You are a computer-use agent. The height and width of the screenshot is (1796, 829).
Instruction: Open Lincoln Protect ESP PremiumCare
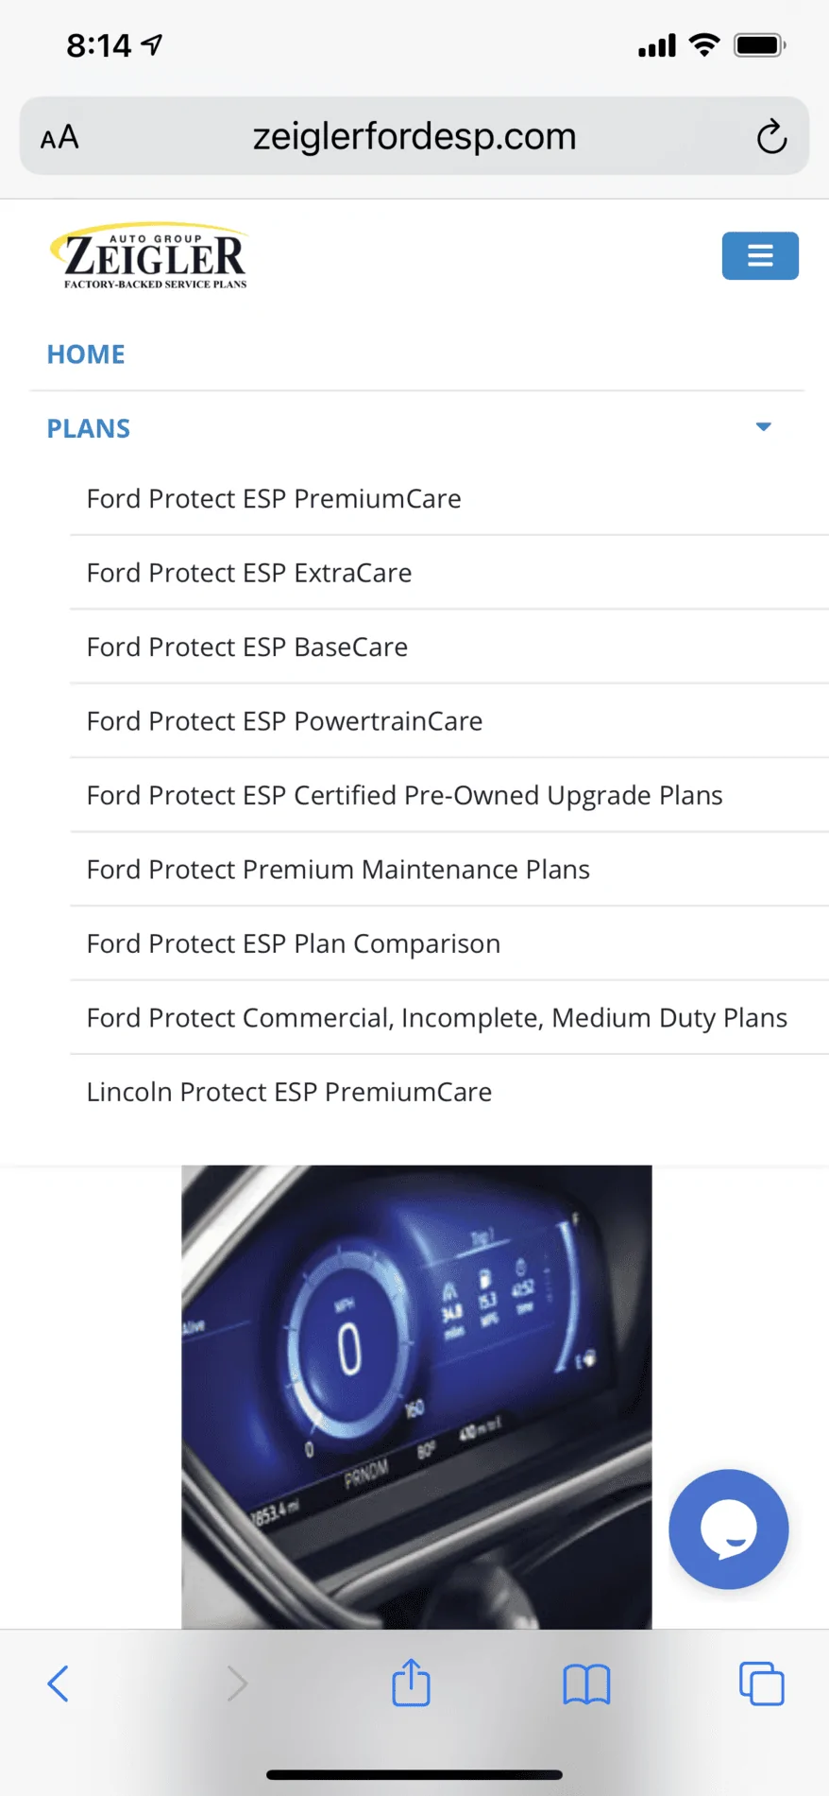[289, 1092]
